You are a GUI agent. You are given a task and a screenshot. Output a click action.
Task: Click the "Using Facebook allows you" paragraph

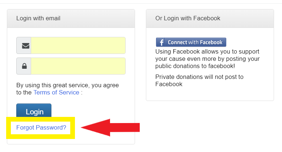(207, 59)
